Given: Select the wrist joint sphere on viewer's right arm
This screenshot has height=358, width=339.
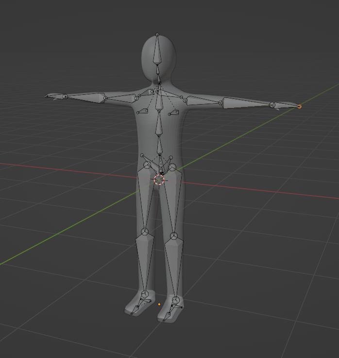Looking at the screenshot, I should (x=272, y=105).
